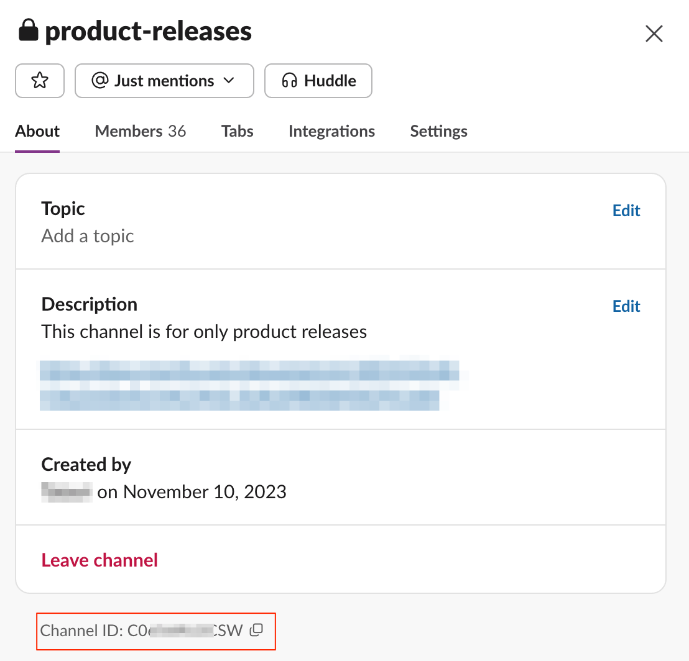Click the headphones Huddle icon

[x=289, y=81]
